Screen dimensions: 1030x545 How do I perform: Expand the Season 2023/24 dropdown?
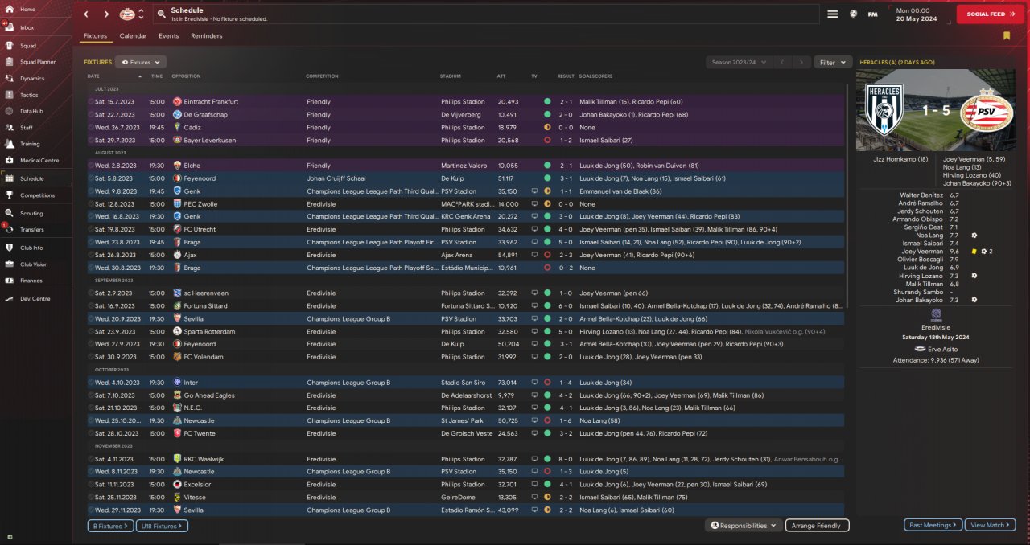pyautogui.click(x=739, y=62)
